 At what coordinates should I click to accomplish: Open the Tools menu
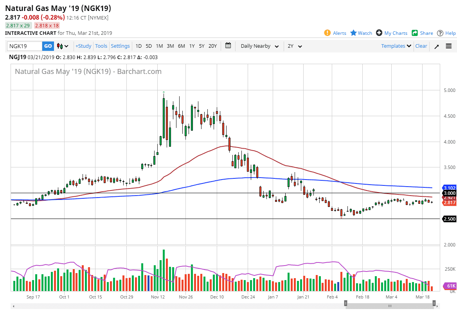click(101, 46)
